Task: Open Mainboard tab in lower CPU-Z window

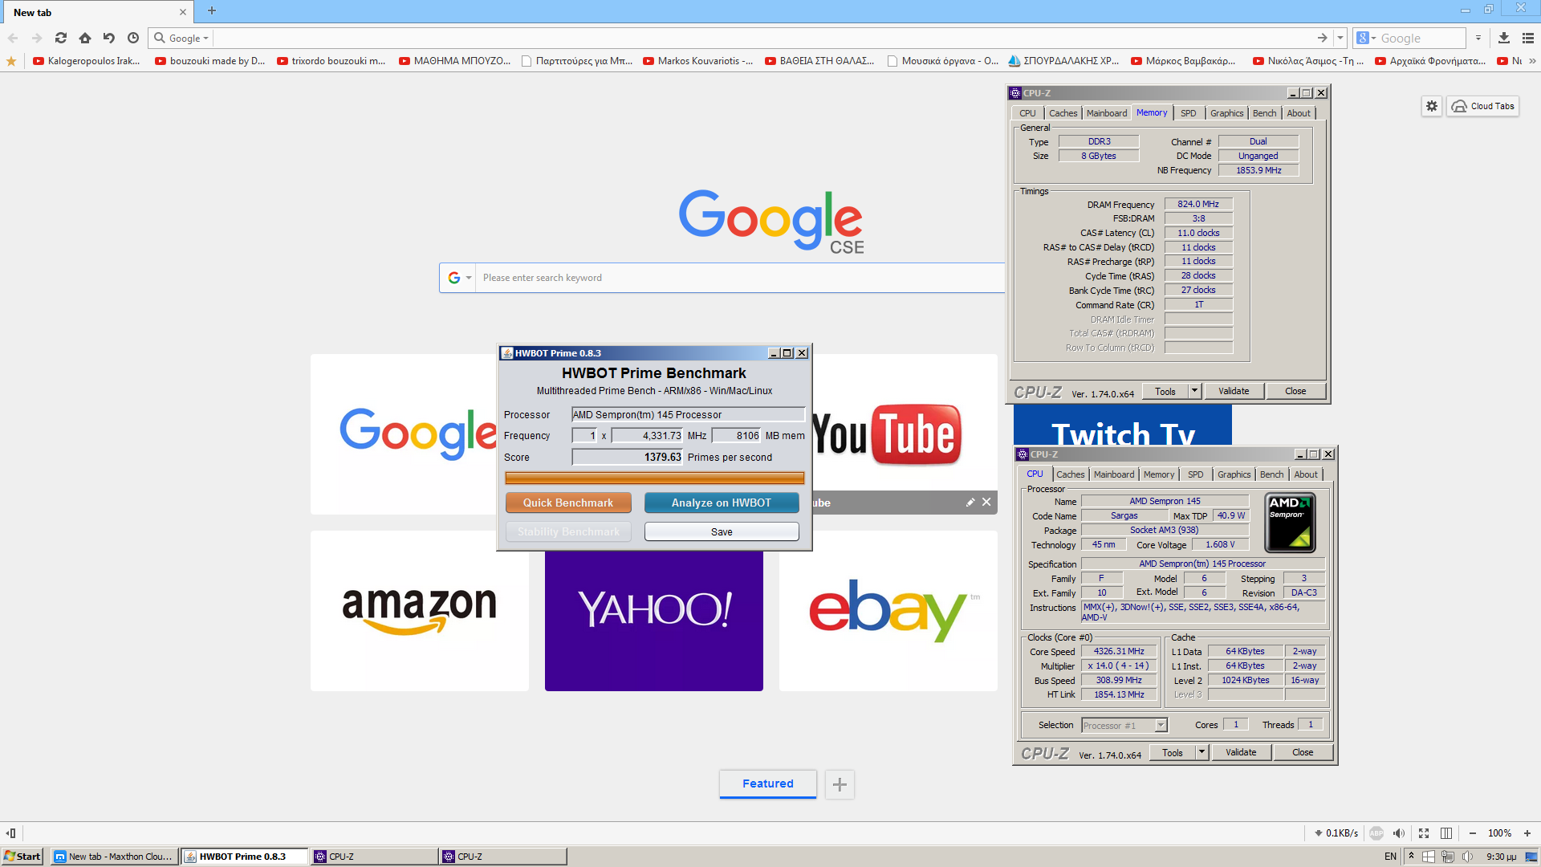Action: (x=1114, y=474)
